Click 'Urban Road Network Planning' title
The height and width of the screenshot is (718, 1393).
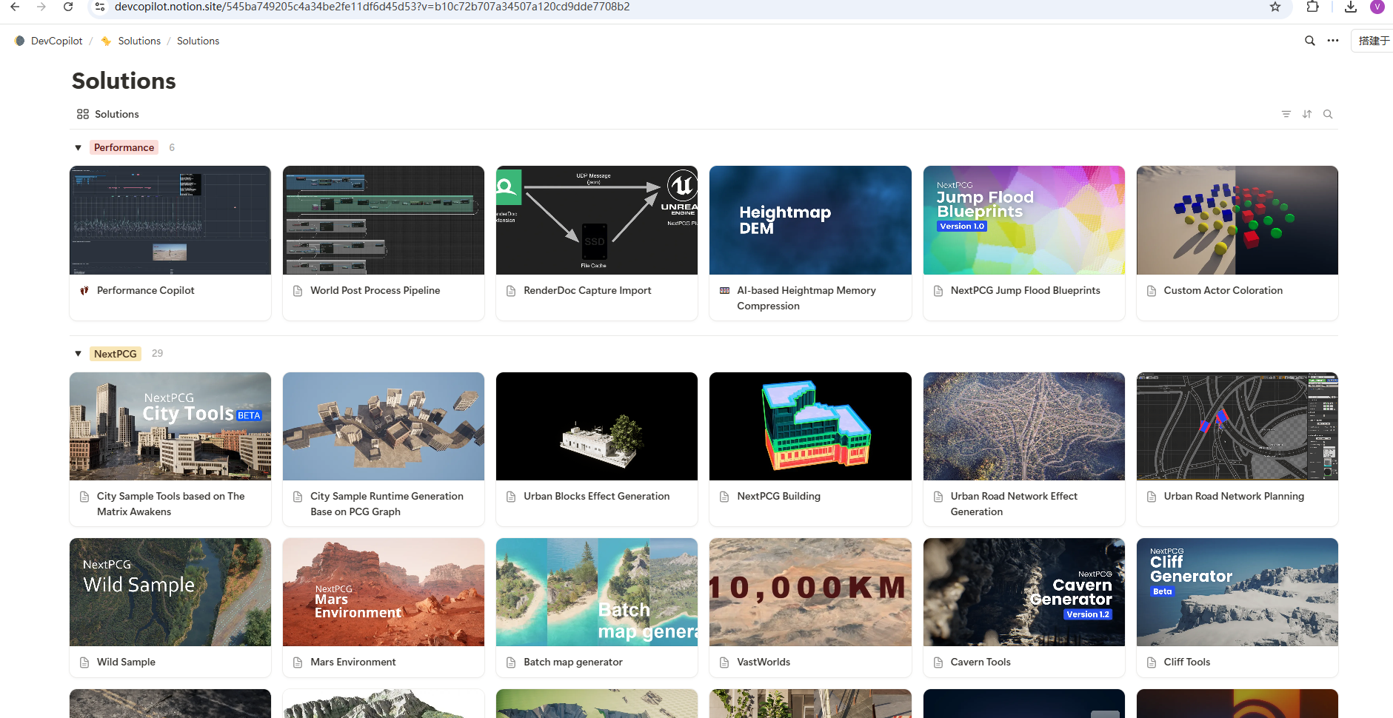click(x=1234, y=496)
